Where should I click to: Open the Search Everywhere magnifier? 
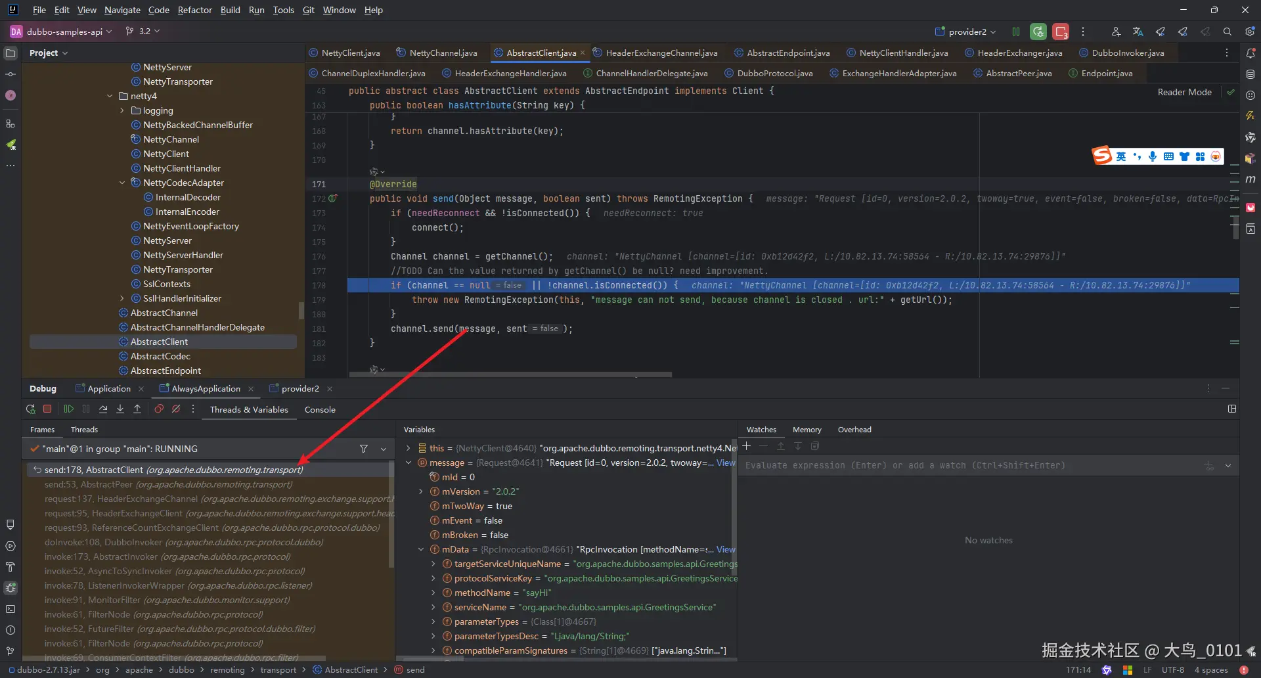[x=1227, y=32]
